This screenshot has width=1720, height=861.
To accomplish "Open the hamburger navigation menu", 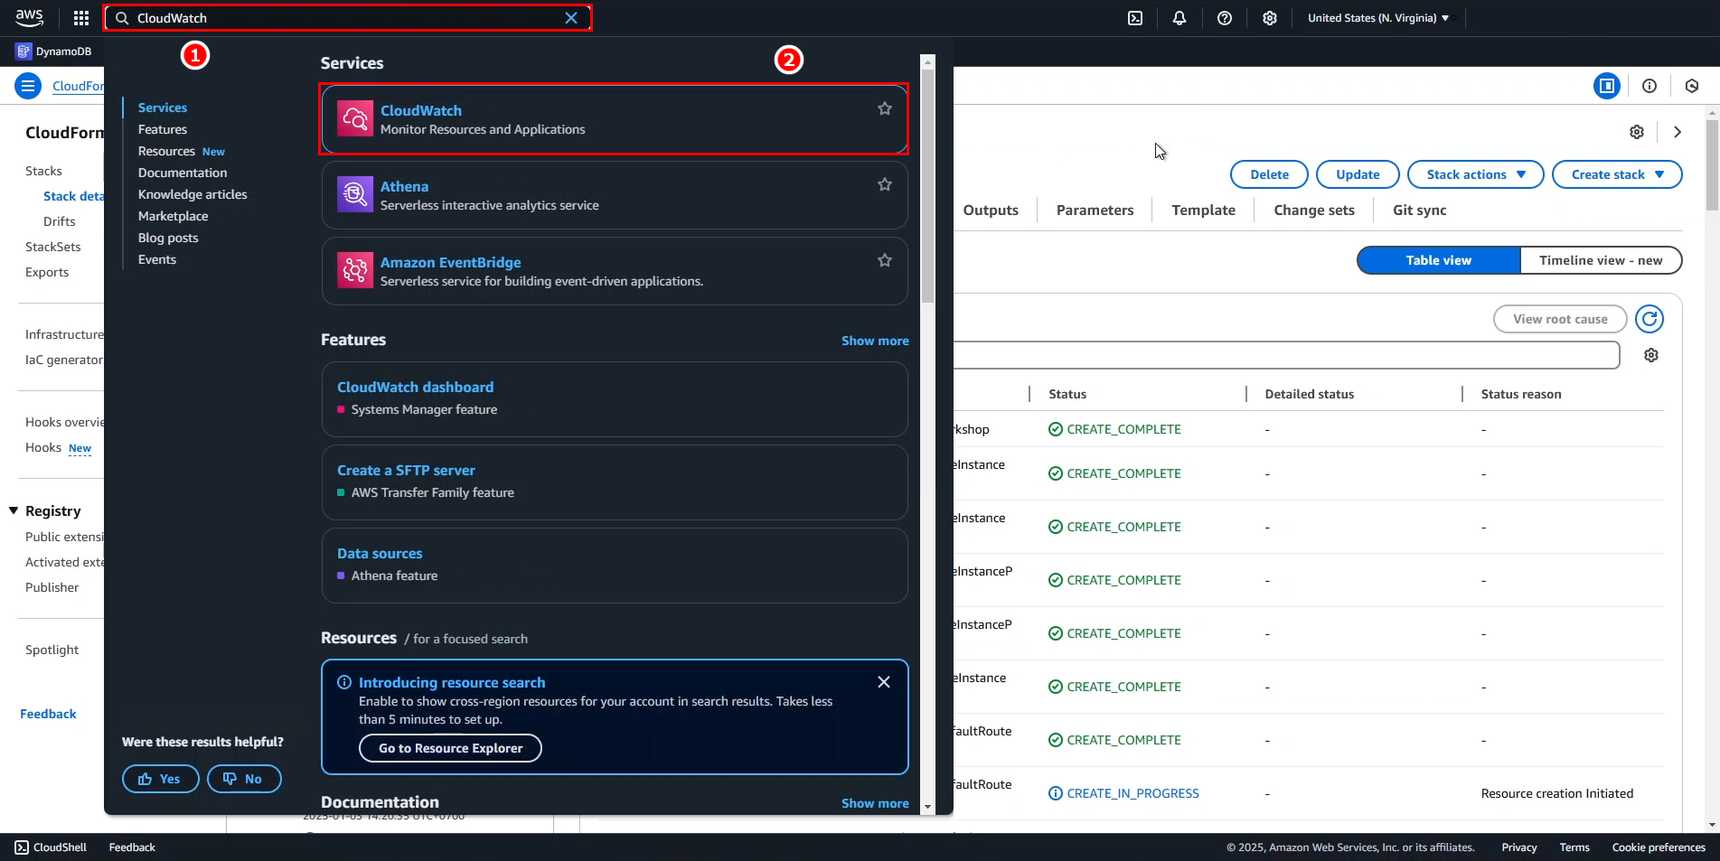I will tap(28, 86).
